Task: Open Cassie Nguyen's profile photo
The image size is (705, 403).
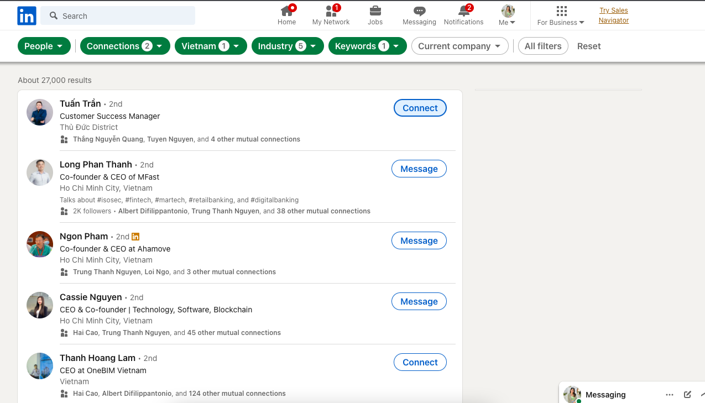Action: 40,305
